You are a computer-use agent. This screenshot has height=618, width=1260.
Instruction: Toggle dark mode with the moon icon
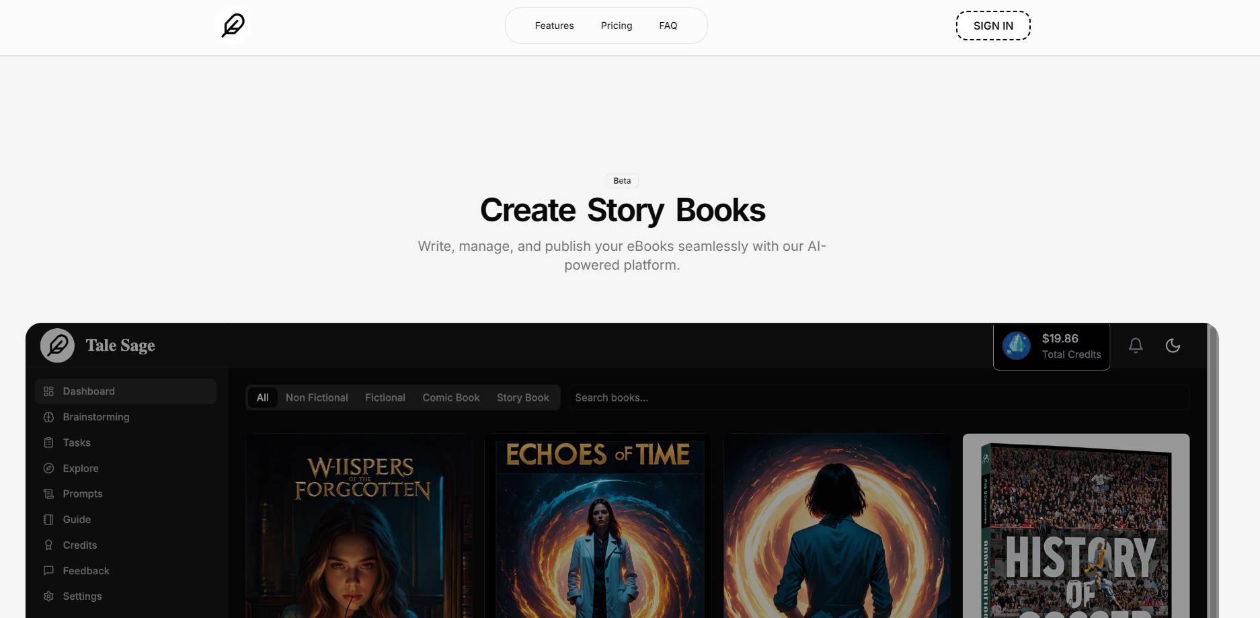[x=1172, y=346]
